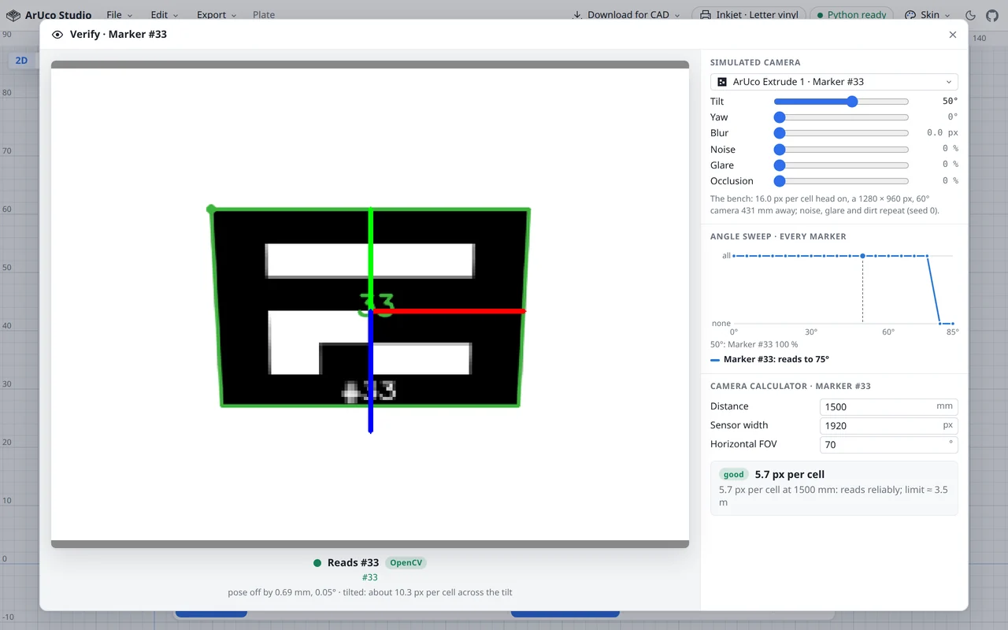Adjust the Yaw slider
Viewport: 1008px width, 630px height.
coord(841,117)
